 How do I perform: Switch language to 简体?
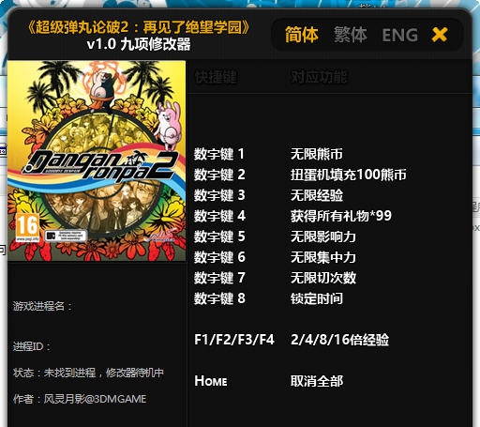tap(301, 35)
